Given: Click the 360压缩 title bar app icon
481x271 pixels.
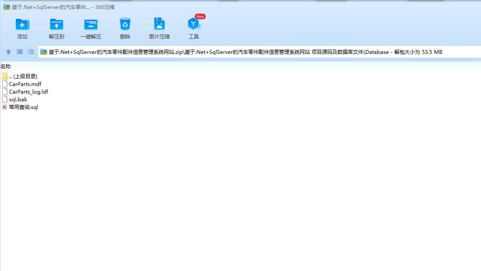Looking at the screenshot, I should click(x=7, y=7).
